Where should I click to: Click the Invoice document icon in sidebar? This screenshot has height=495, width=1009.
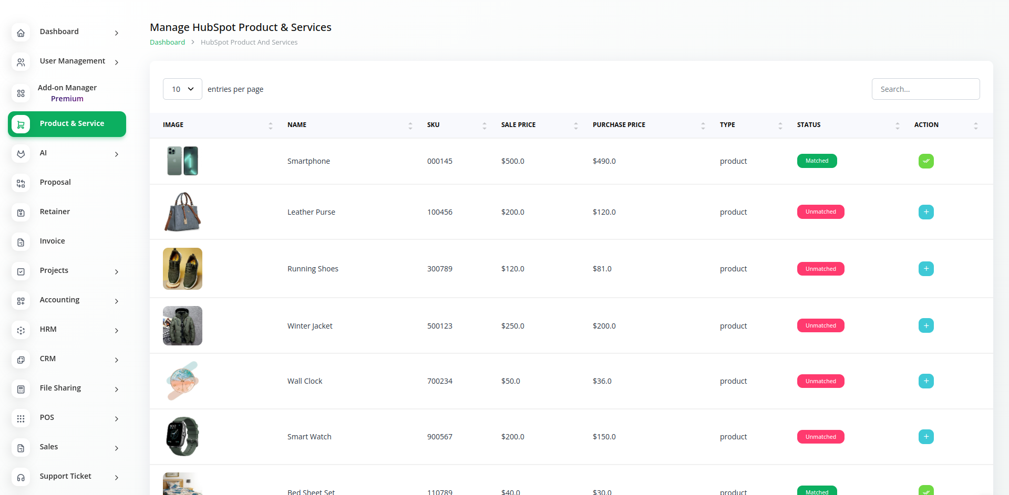[x=21, y=242]
